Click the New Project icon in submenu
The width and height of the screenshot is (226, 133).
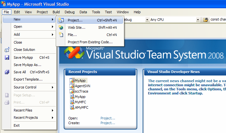pos(61,20)
